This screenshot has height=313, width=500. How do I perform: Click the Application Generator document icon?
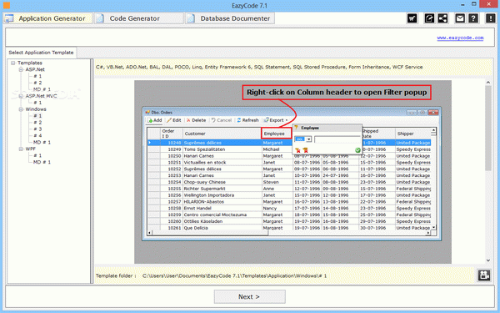click(9, 18)
